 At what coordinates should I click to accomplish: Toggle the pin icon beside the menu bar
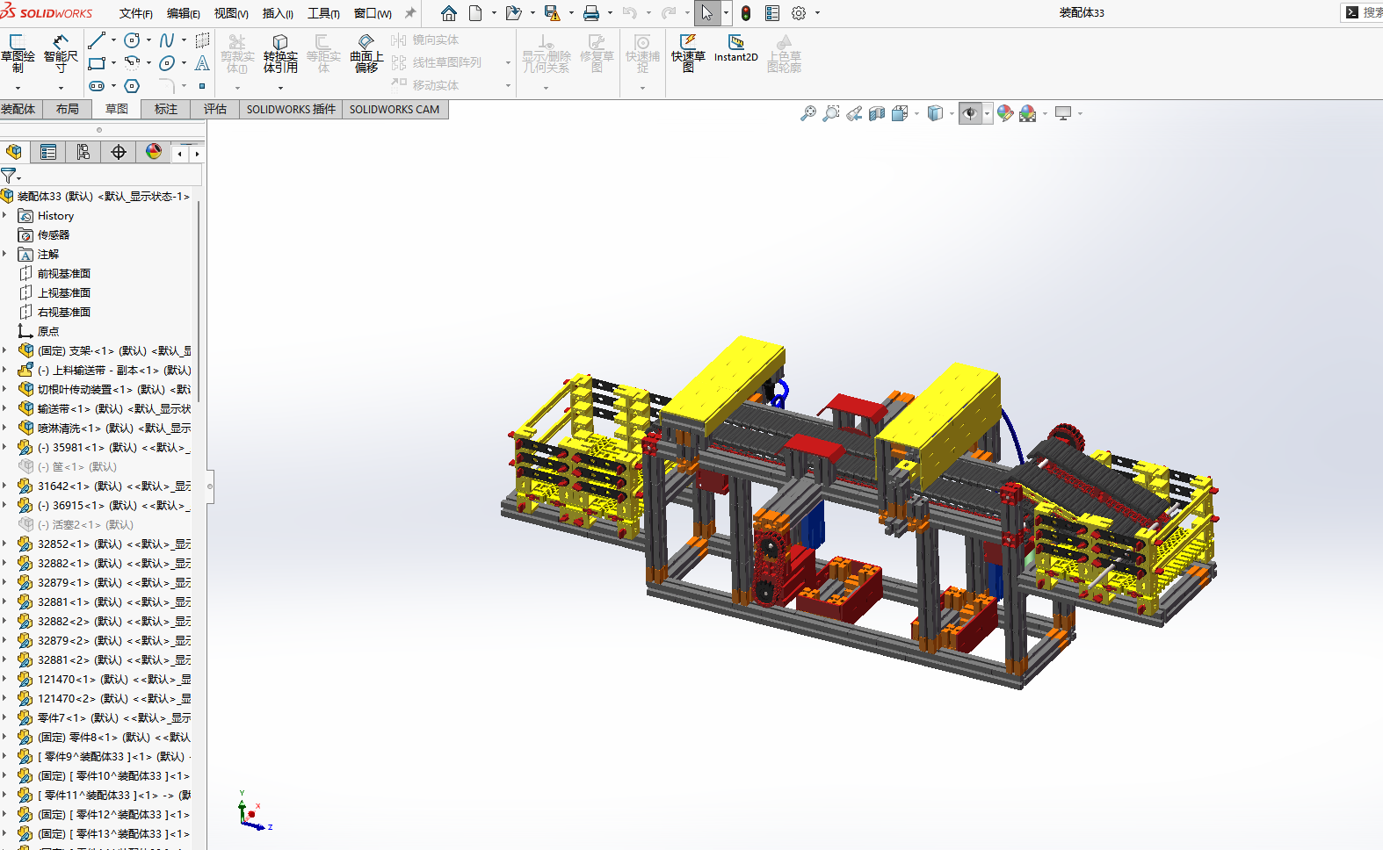click(409, 13)
